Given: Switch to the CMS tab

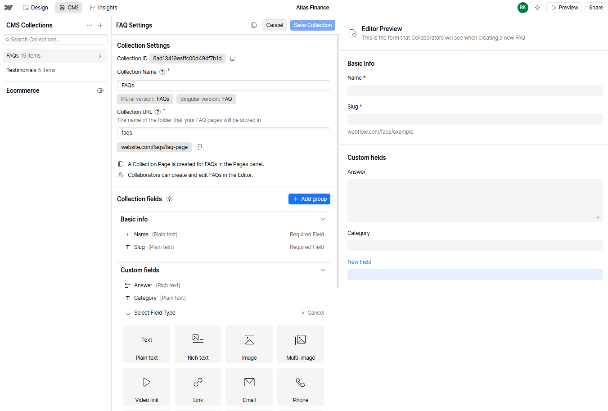Looking at the screenshot, I should tap(68, 8).
